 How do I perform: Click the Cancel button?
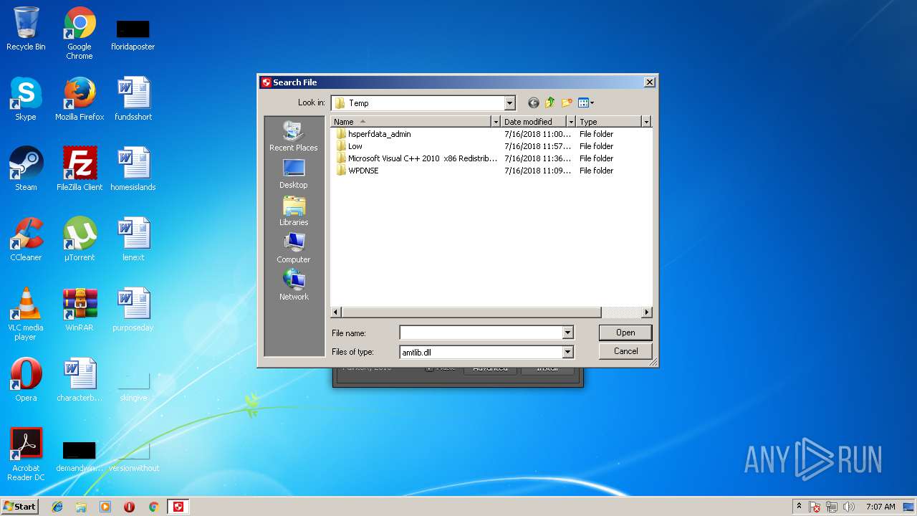coord(625,351)
